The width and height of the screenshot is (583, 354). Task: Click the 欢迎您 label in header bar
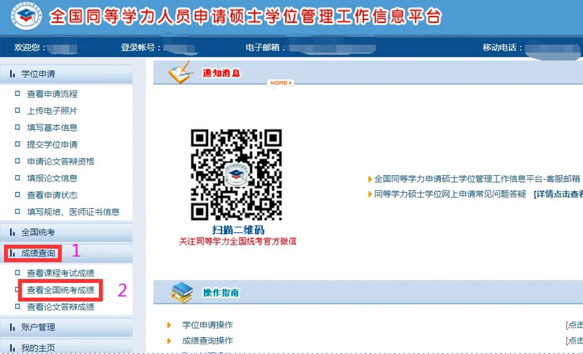[x=30, y=48]
